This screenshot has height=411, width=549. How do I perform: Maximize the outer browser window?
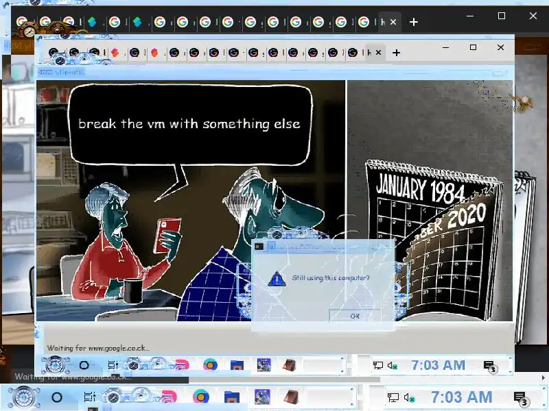click(x=502, y=16)
